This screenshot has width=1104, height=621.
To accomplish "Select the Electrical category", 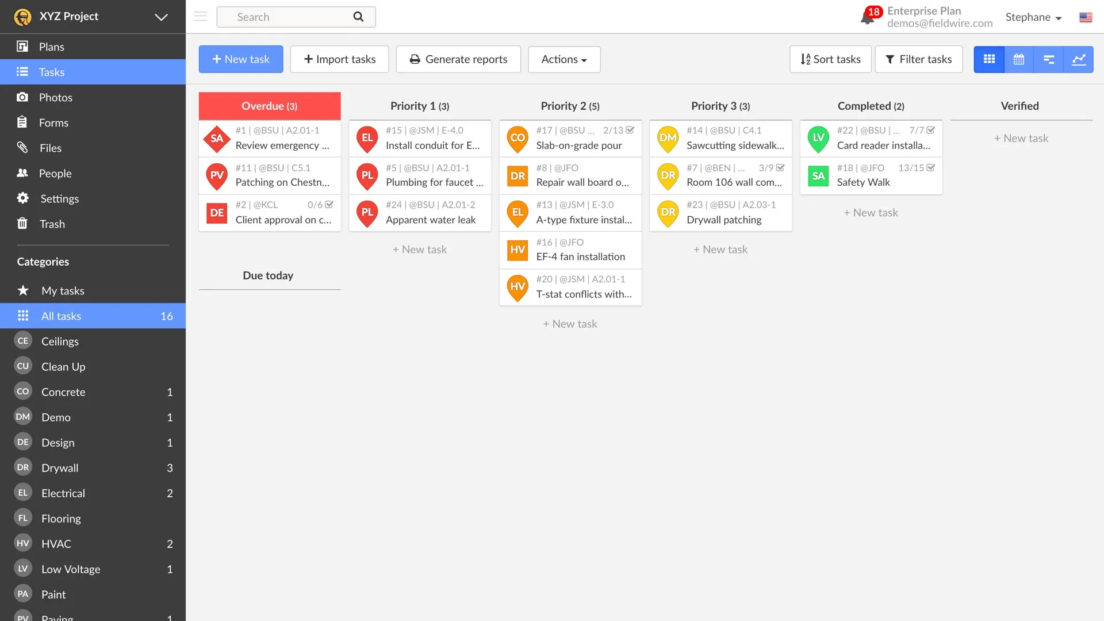I will pos(93,493).
